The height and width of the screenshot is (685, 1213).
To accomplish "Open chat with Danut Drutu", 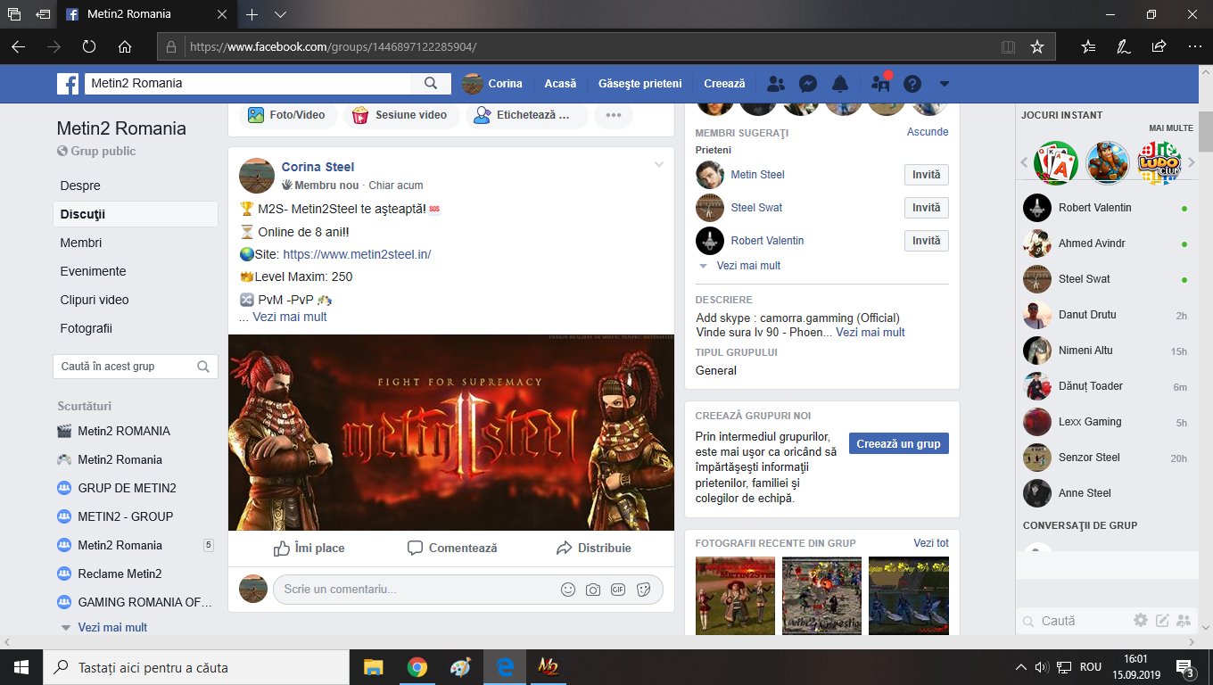I will point(1106,315).
